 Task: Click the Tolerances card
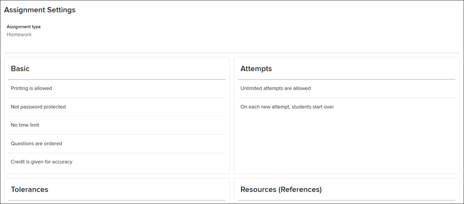coord(117,191)
